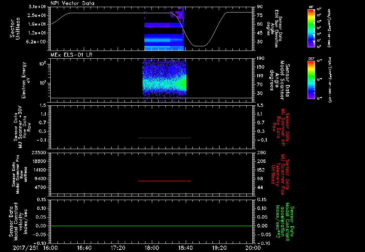This screenshot has height=252, width=365.
Task: Click the "190" scanner angle tick label
Action: pyautogui.click(x=261, y=58)
